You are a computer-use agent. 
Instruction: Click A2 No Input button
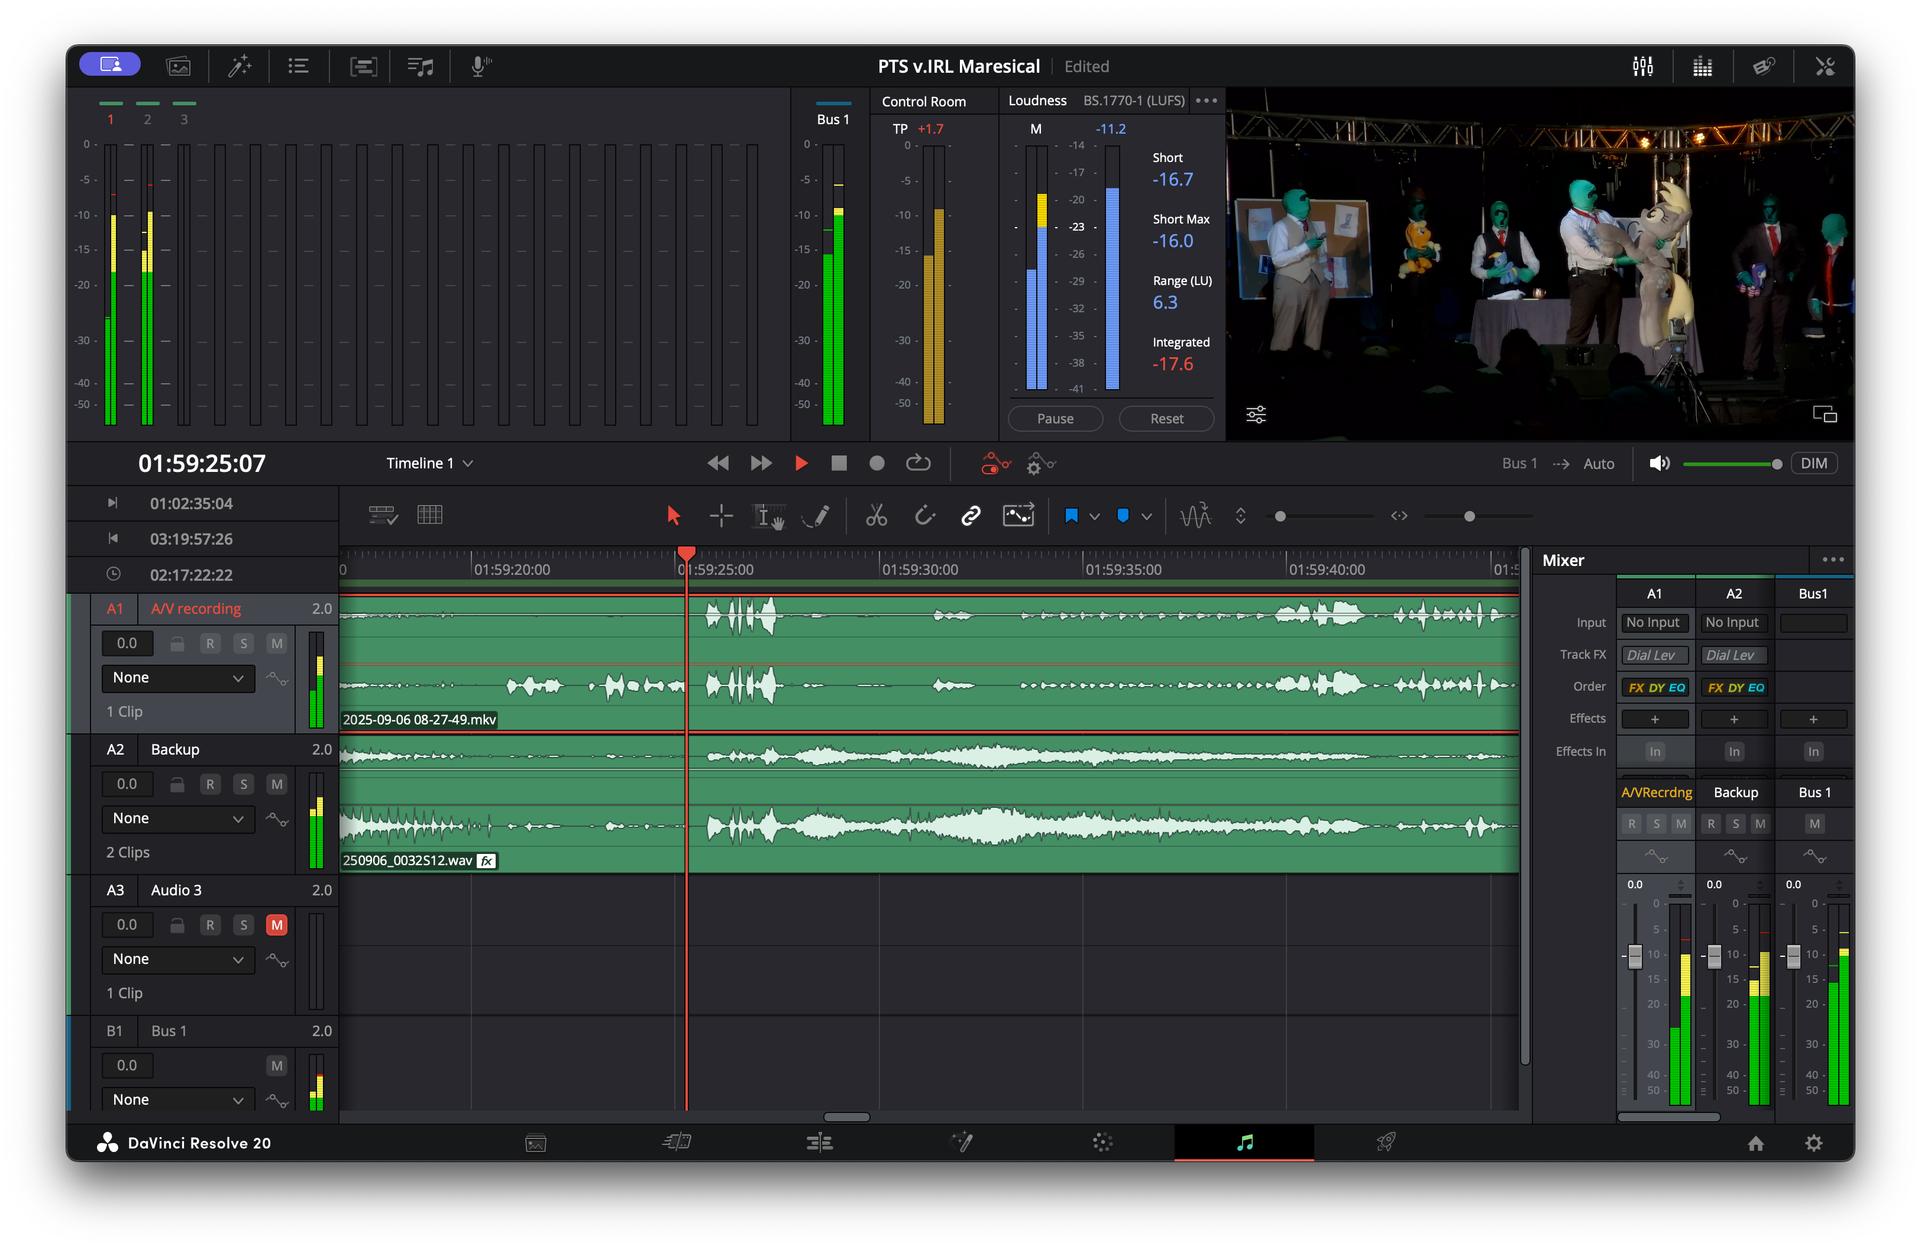tap(1732, 623)
